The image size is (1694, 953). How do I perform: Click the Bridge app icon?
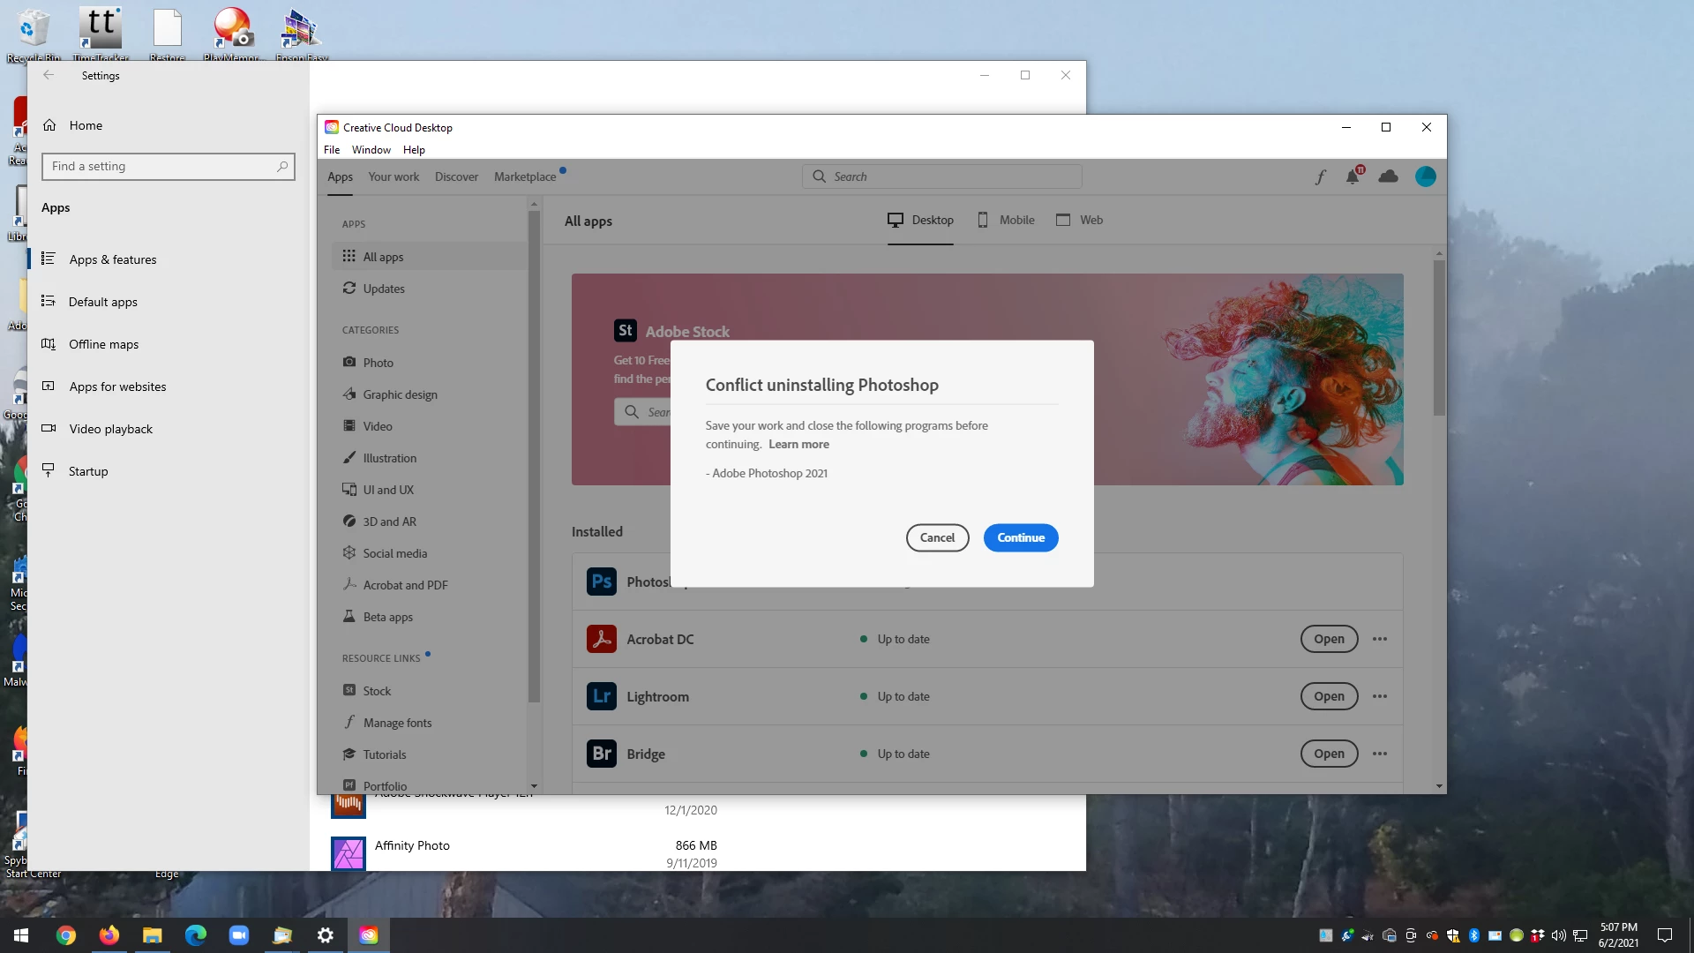pos(602,754)
